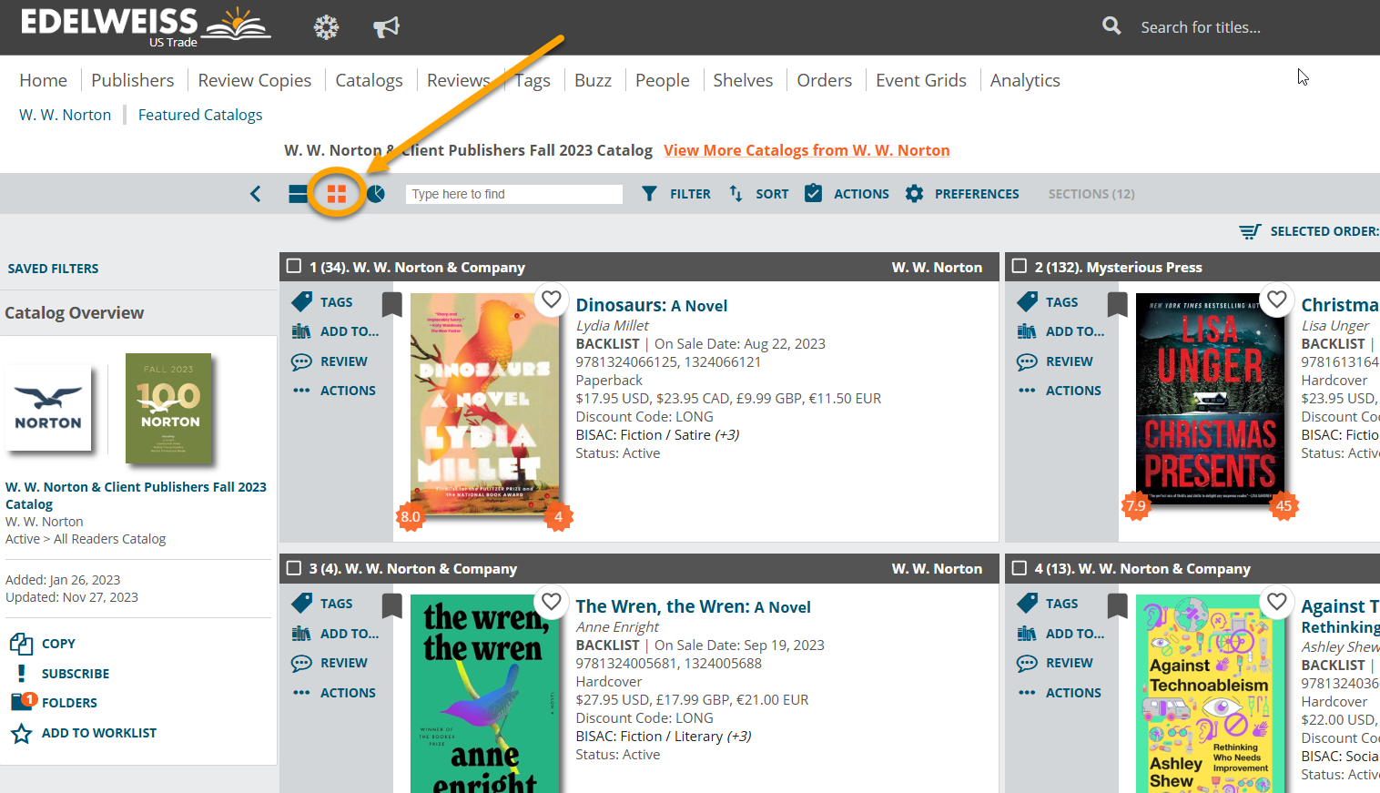The width and height of the screenshot is (1380, 793).
Task: Click View More Catalogs from W. W. Norton
Action: 806,150
